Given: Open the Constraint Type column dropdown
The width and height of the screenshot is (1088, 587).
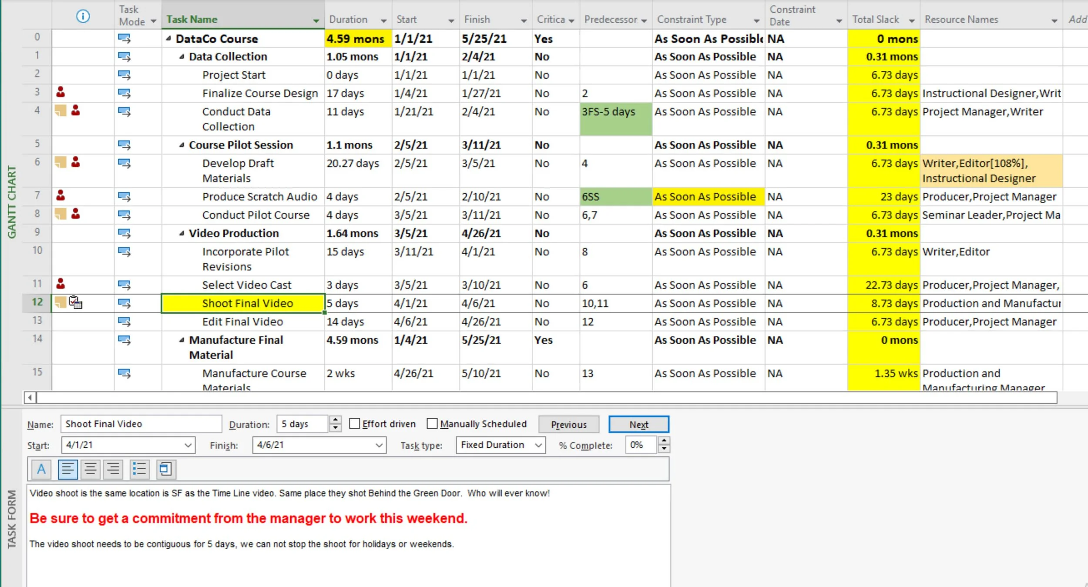Looking at the screenshot, I should click(756, 20).
